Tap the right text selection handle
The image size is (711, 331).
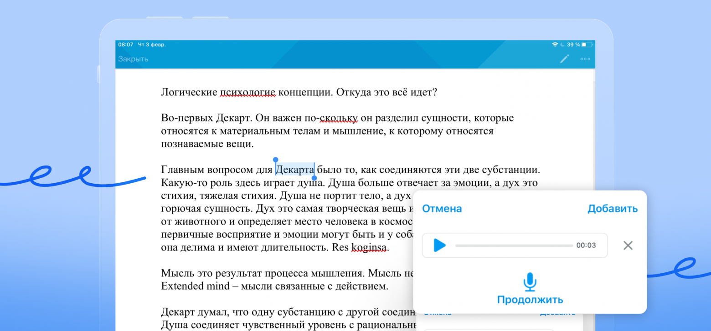pos(314,178)
